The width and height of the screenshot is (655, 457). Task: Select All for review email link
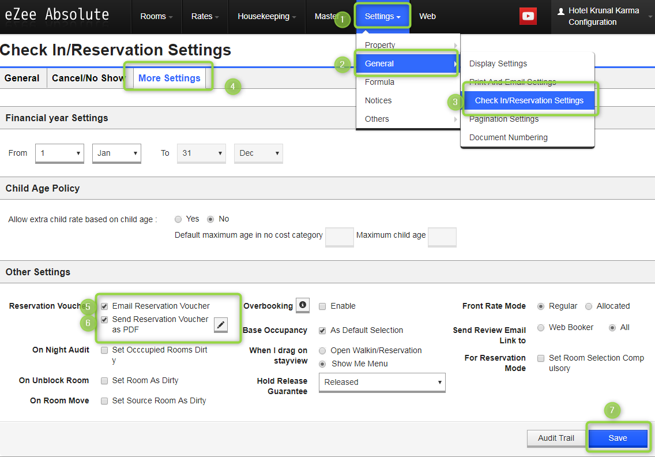pos(612,328)
